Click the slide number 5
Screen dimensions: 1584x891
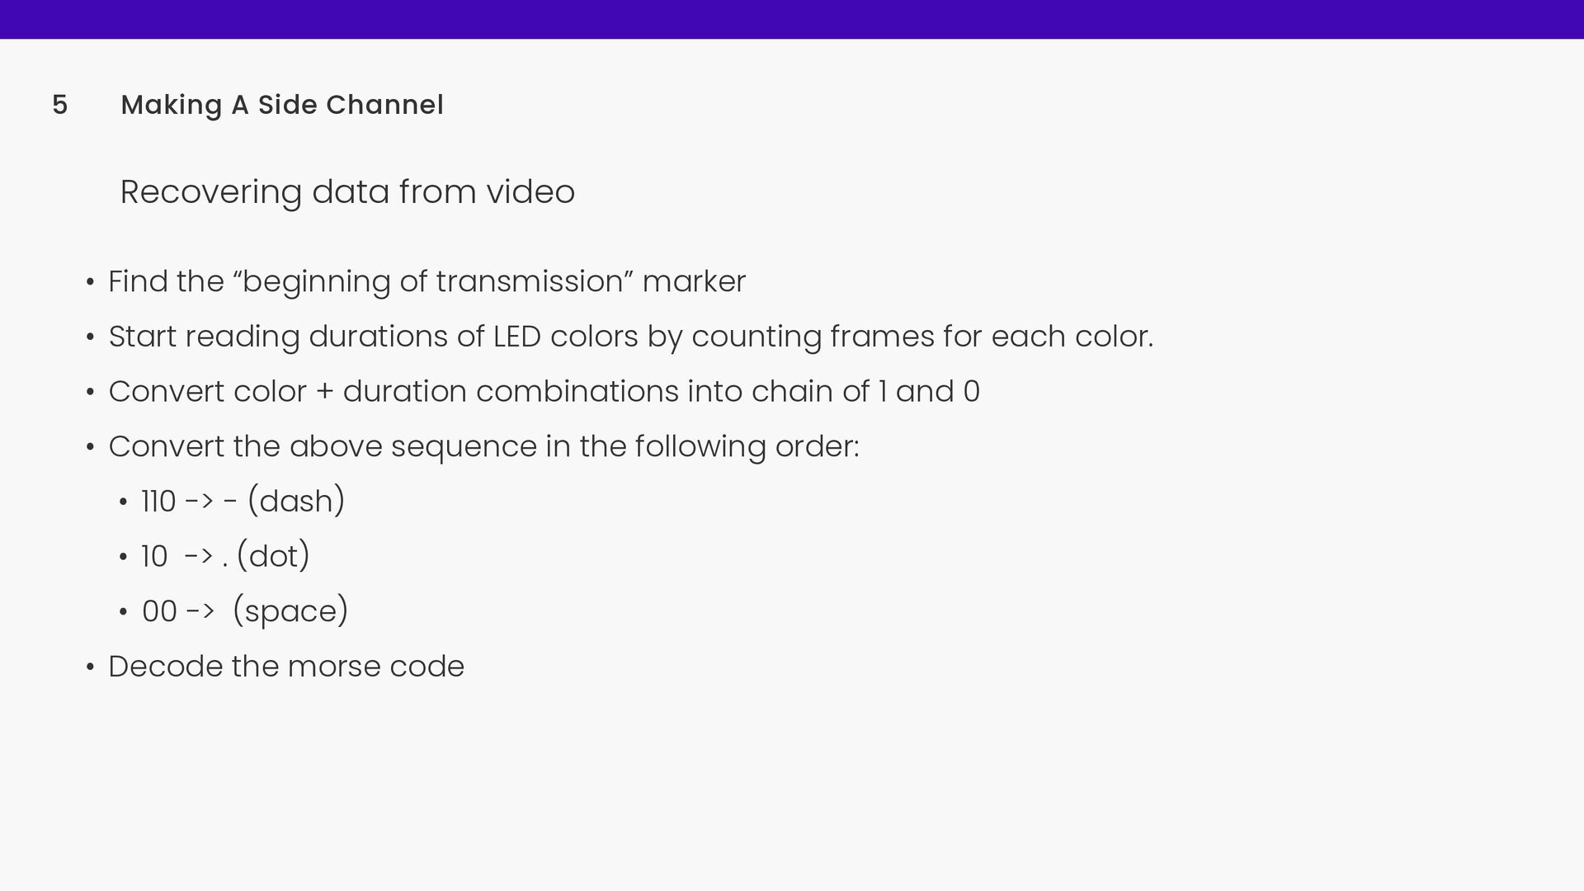pos(59,105)
